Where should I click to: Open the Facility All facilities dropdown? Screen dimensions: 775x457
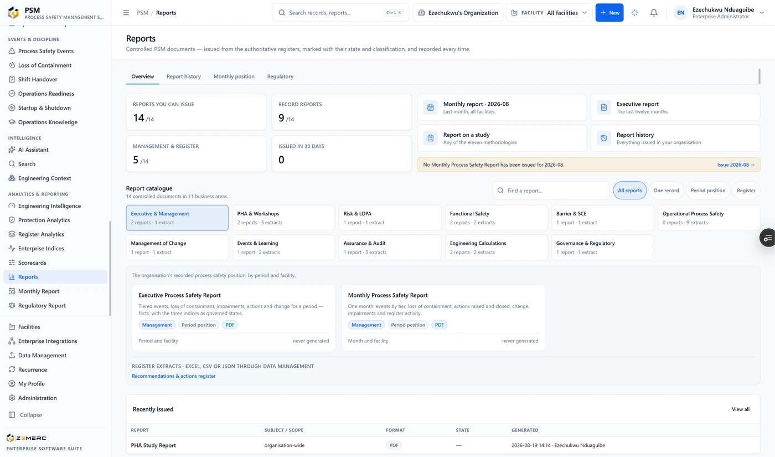tap(549, 13)
